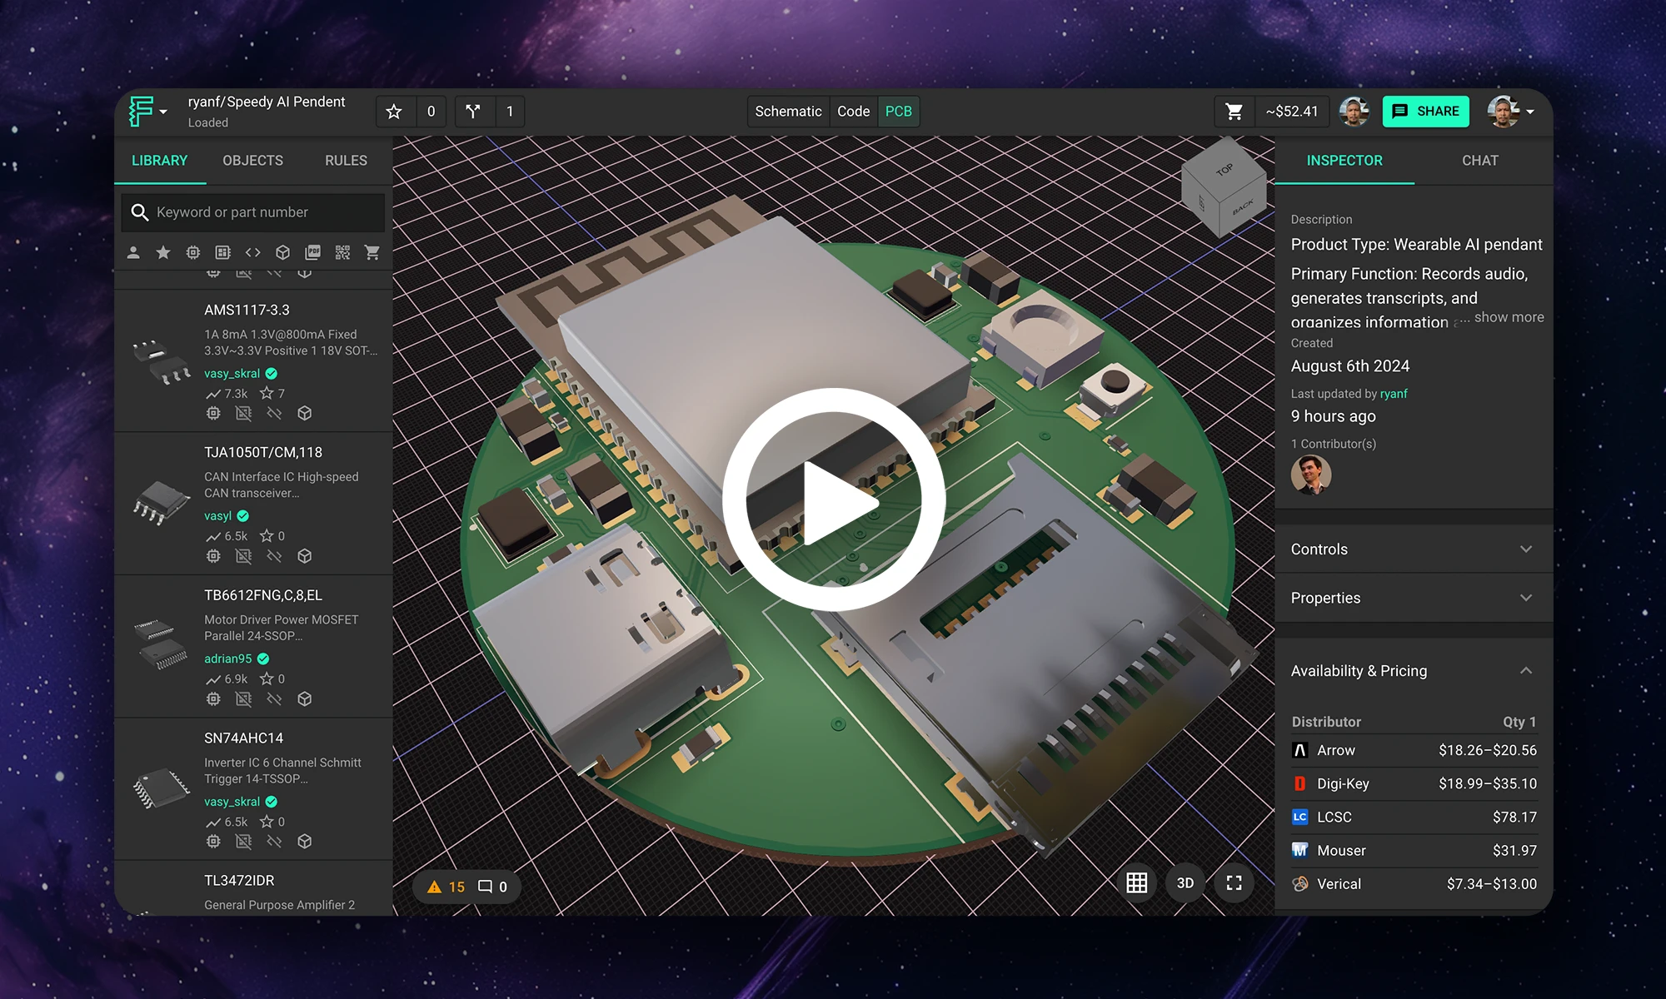The width and height of the screenshot is (1666, 999).
Task: Click the view cube TOP face
Action: [1224, 168]
